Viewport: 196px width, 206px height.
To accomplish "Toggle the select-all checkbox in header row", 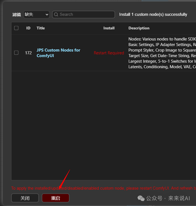I will [x=16, y=28].
